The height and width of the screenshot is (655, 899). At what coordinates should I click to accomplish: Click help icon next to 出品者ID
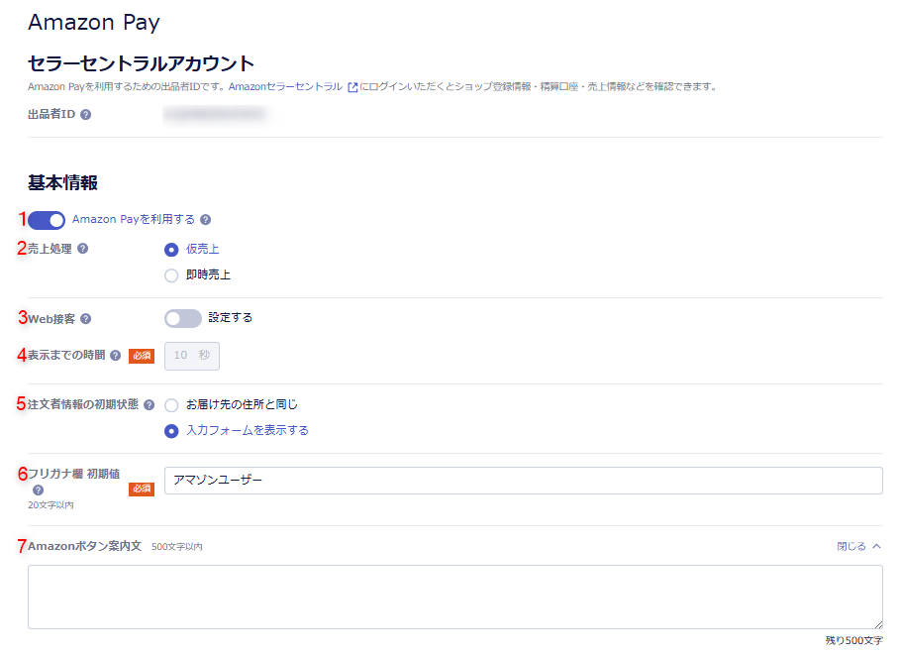coord(86,115)
